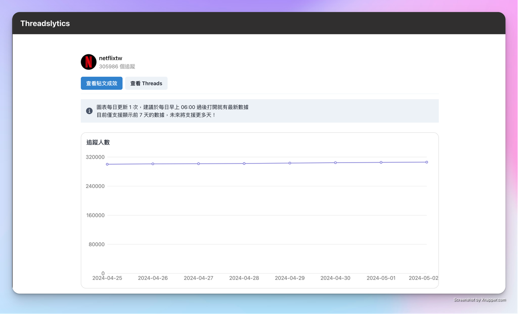Click the 2024-05-01 data point on chart
The height and width of the screenshot is (314, 518).
381,162
